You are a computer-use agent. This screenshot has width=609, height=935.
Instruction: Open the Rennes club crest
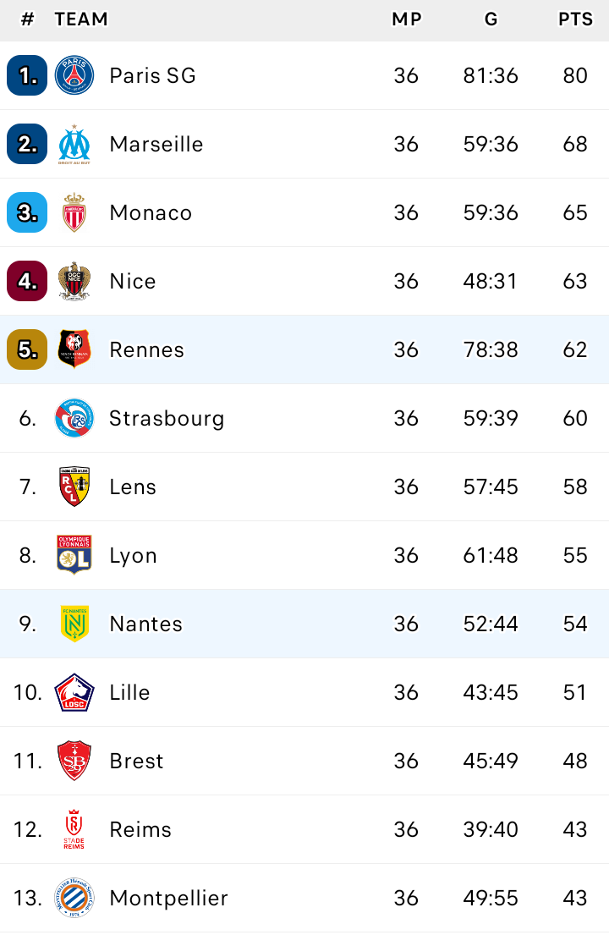pyautogui.click(x=74, y=349)
